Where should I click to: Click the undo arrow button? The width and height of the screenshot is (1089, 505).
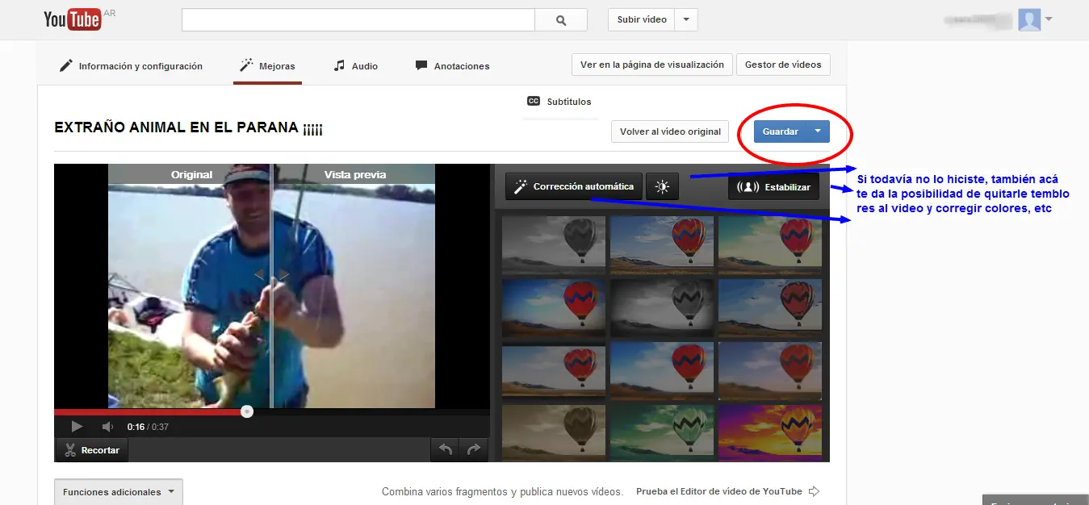click(x=446, y=450)
